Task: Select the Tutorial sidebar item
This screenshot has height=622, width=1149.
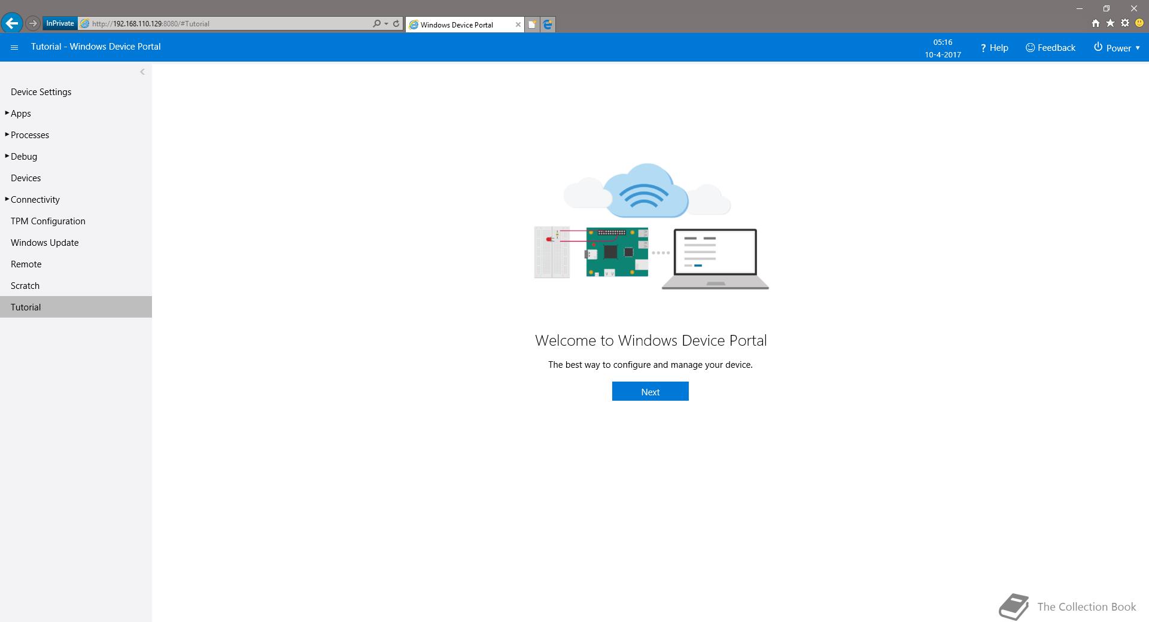Action: [76, 307]
